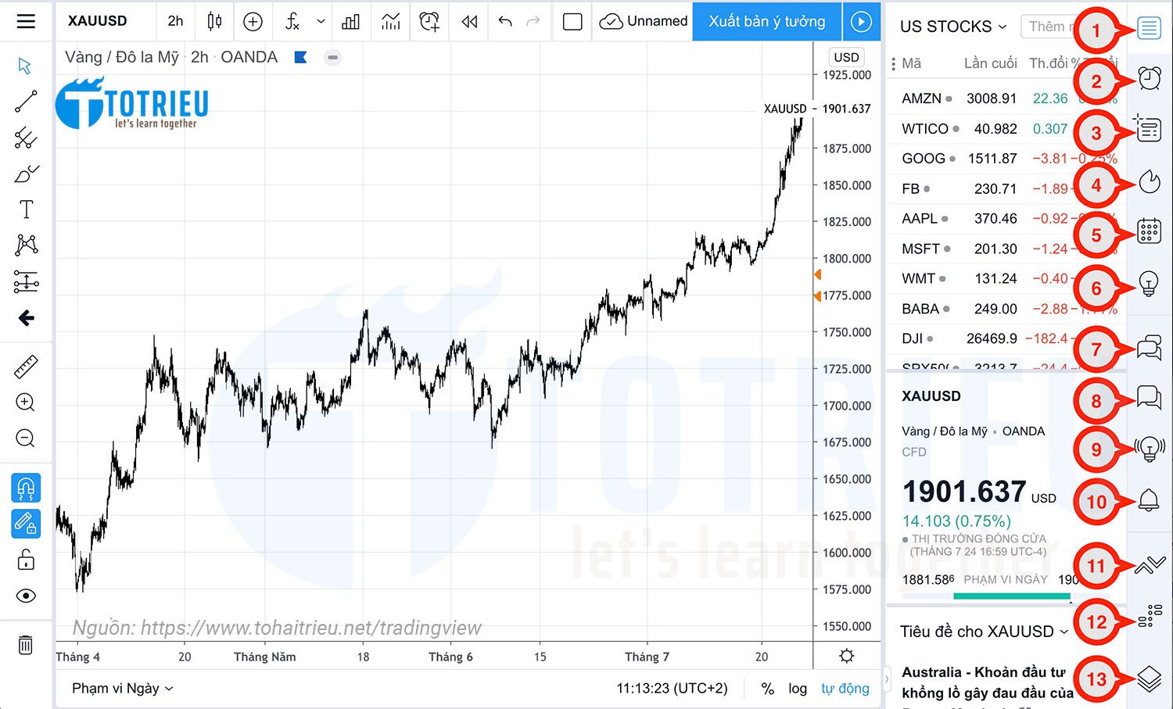Open the object tree layers icon
Viewport: 1173px width, 709px height.
1149,679
